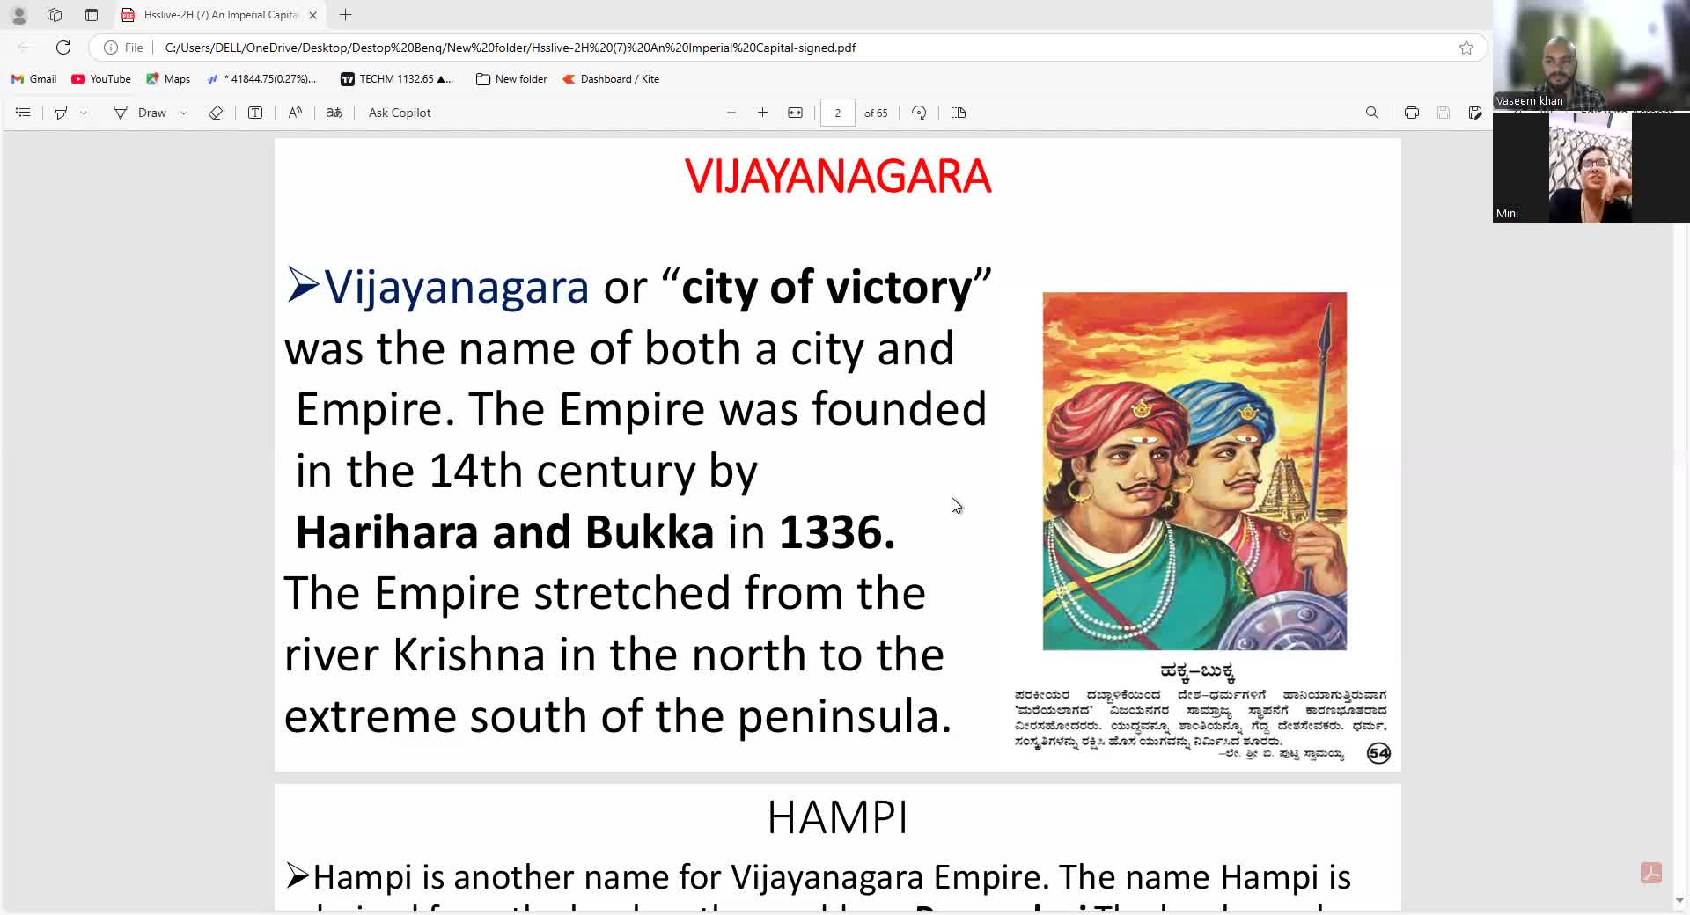
Task: Select the Draw tool
Action: click(x=140, y=113)
